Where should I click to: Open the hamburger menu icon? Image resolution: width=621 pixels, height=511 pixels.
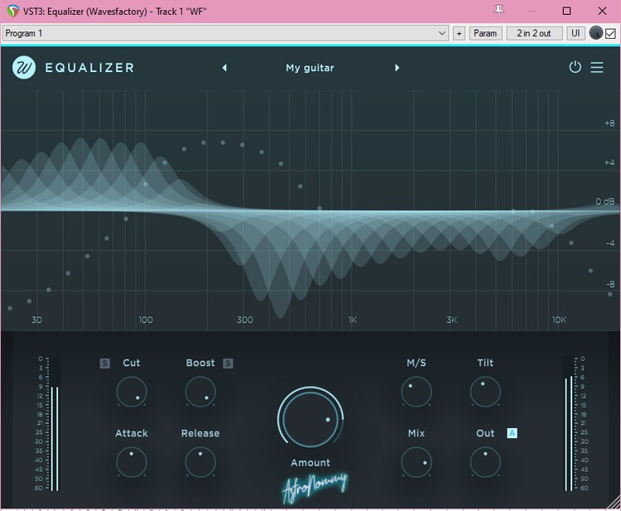[x=597, y=68]
